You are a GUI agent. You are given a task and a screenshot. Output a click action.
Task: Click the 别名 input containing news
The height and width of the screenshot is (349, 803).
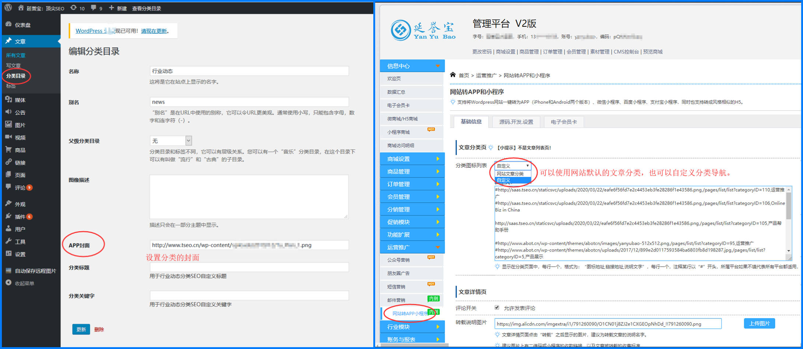coord(249,102)
